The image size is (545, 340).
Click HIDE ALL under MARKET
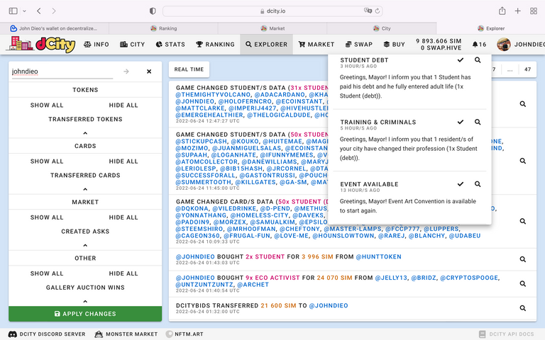[123, 217]
